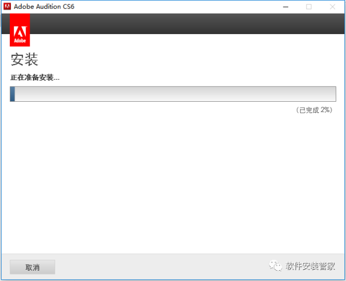This screenshot has height=281, width=346.
Task: Click the Adobe Audition CS6 window title
Action: [x=48, y=6]
